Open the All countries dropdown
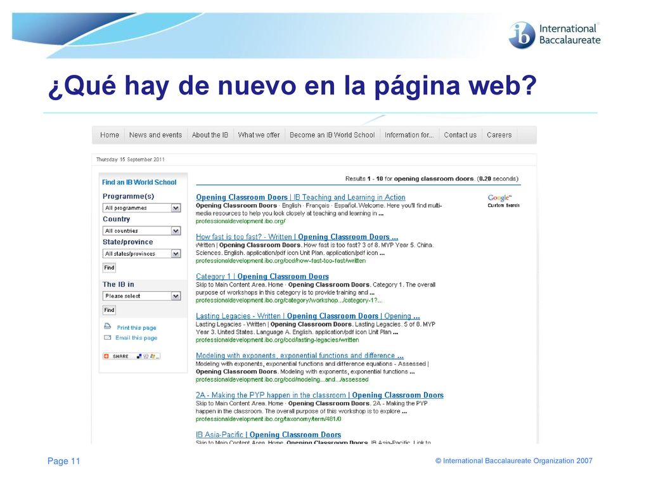The image size is (649, 487). point(141,231)
